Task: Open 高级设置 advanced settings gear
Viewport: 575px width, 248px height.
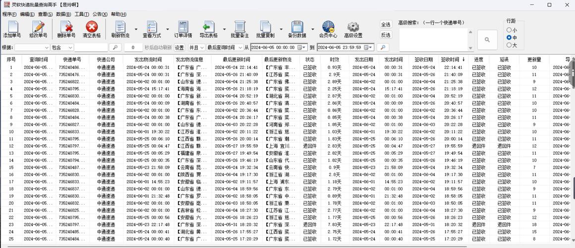Action: 353,29
